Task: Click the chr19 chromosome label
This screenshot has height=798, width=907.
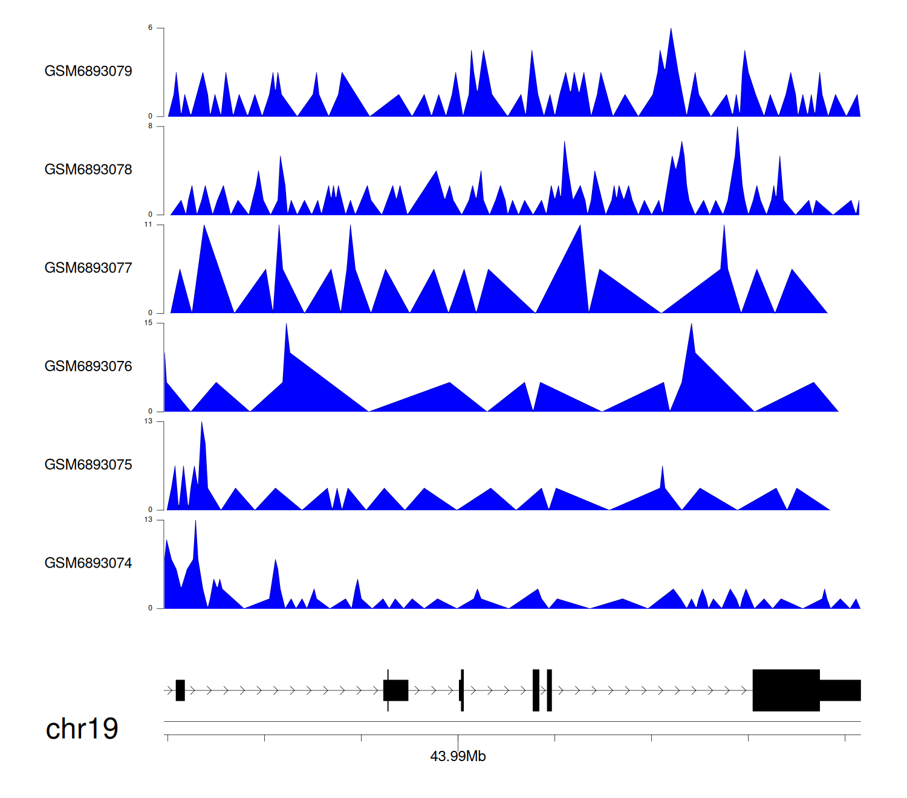Action: (82, 729)
